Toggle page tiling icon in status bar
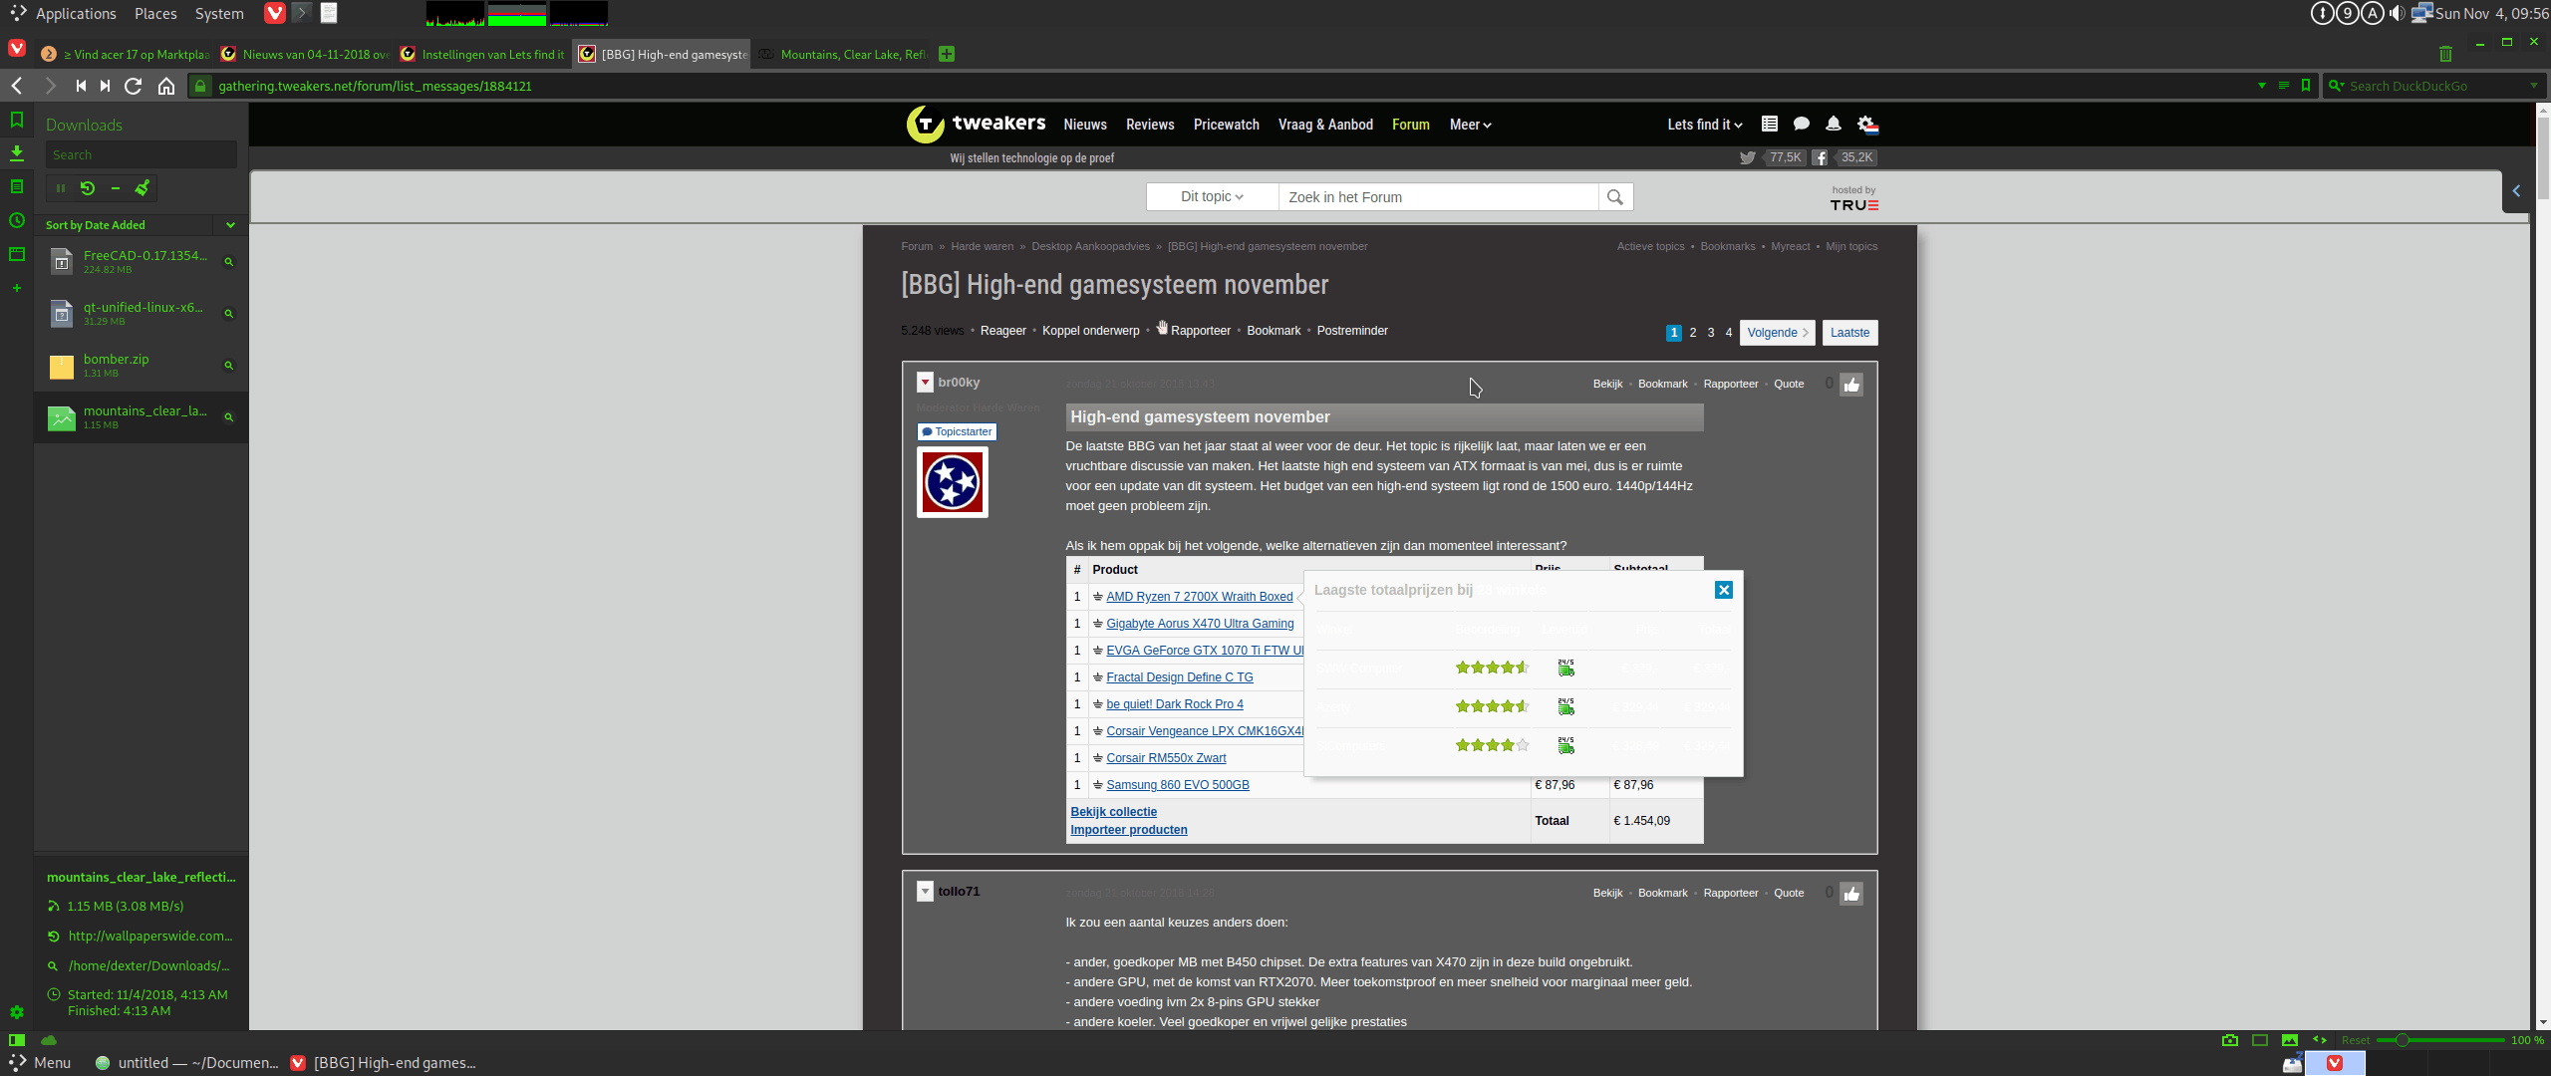 (x=2260, y=1040)
